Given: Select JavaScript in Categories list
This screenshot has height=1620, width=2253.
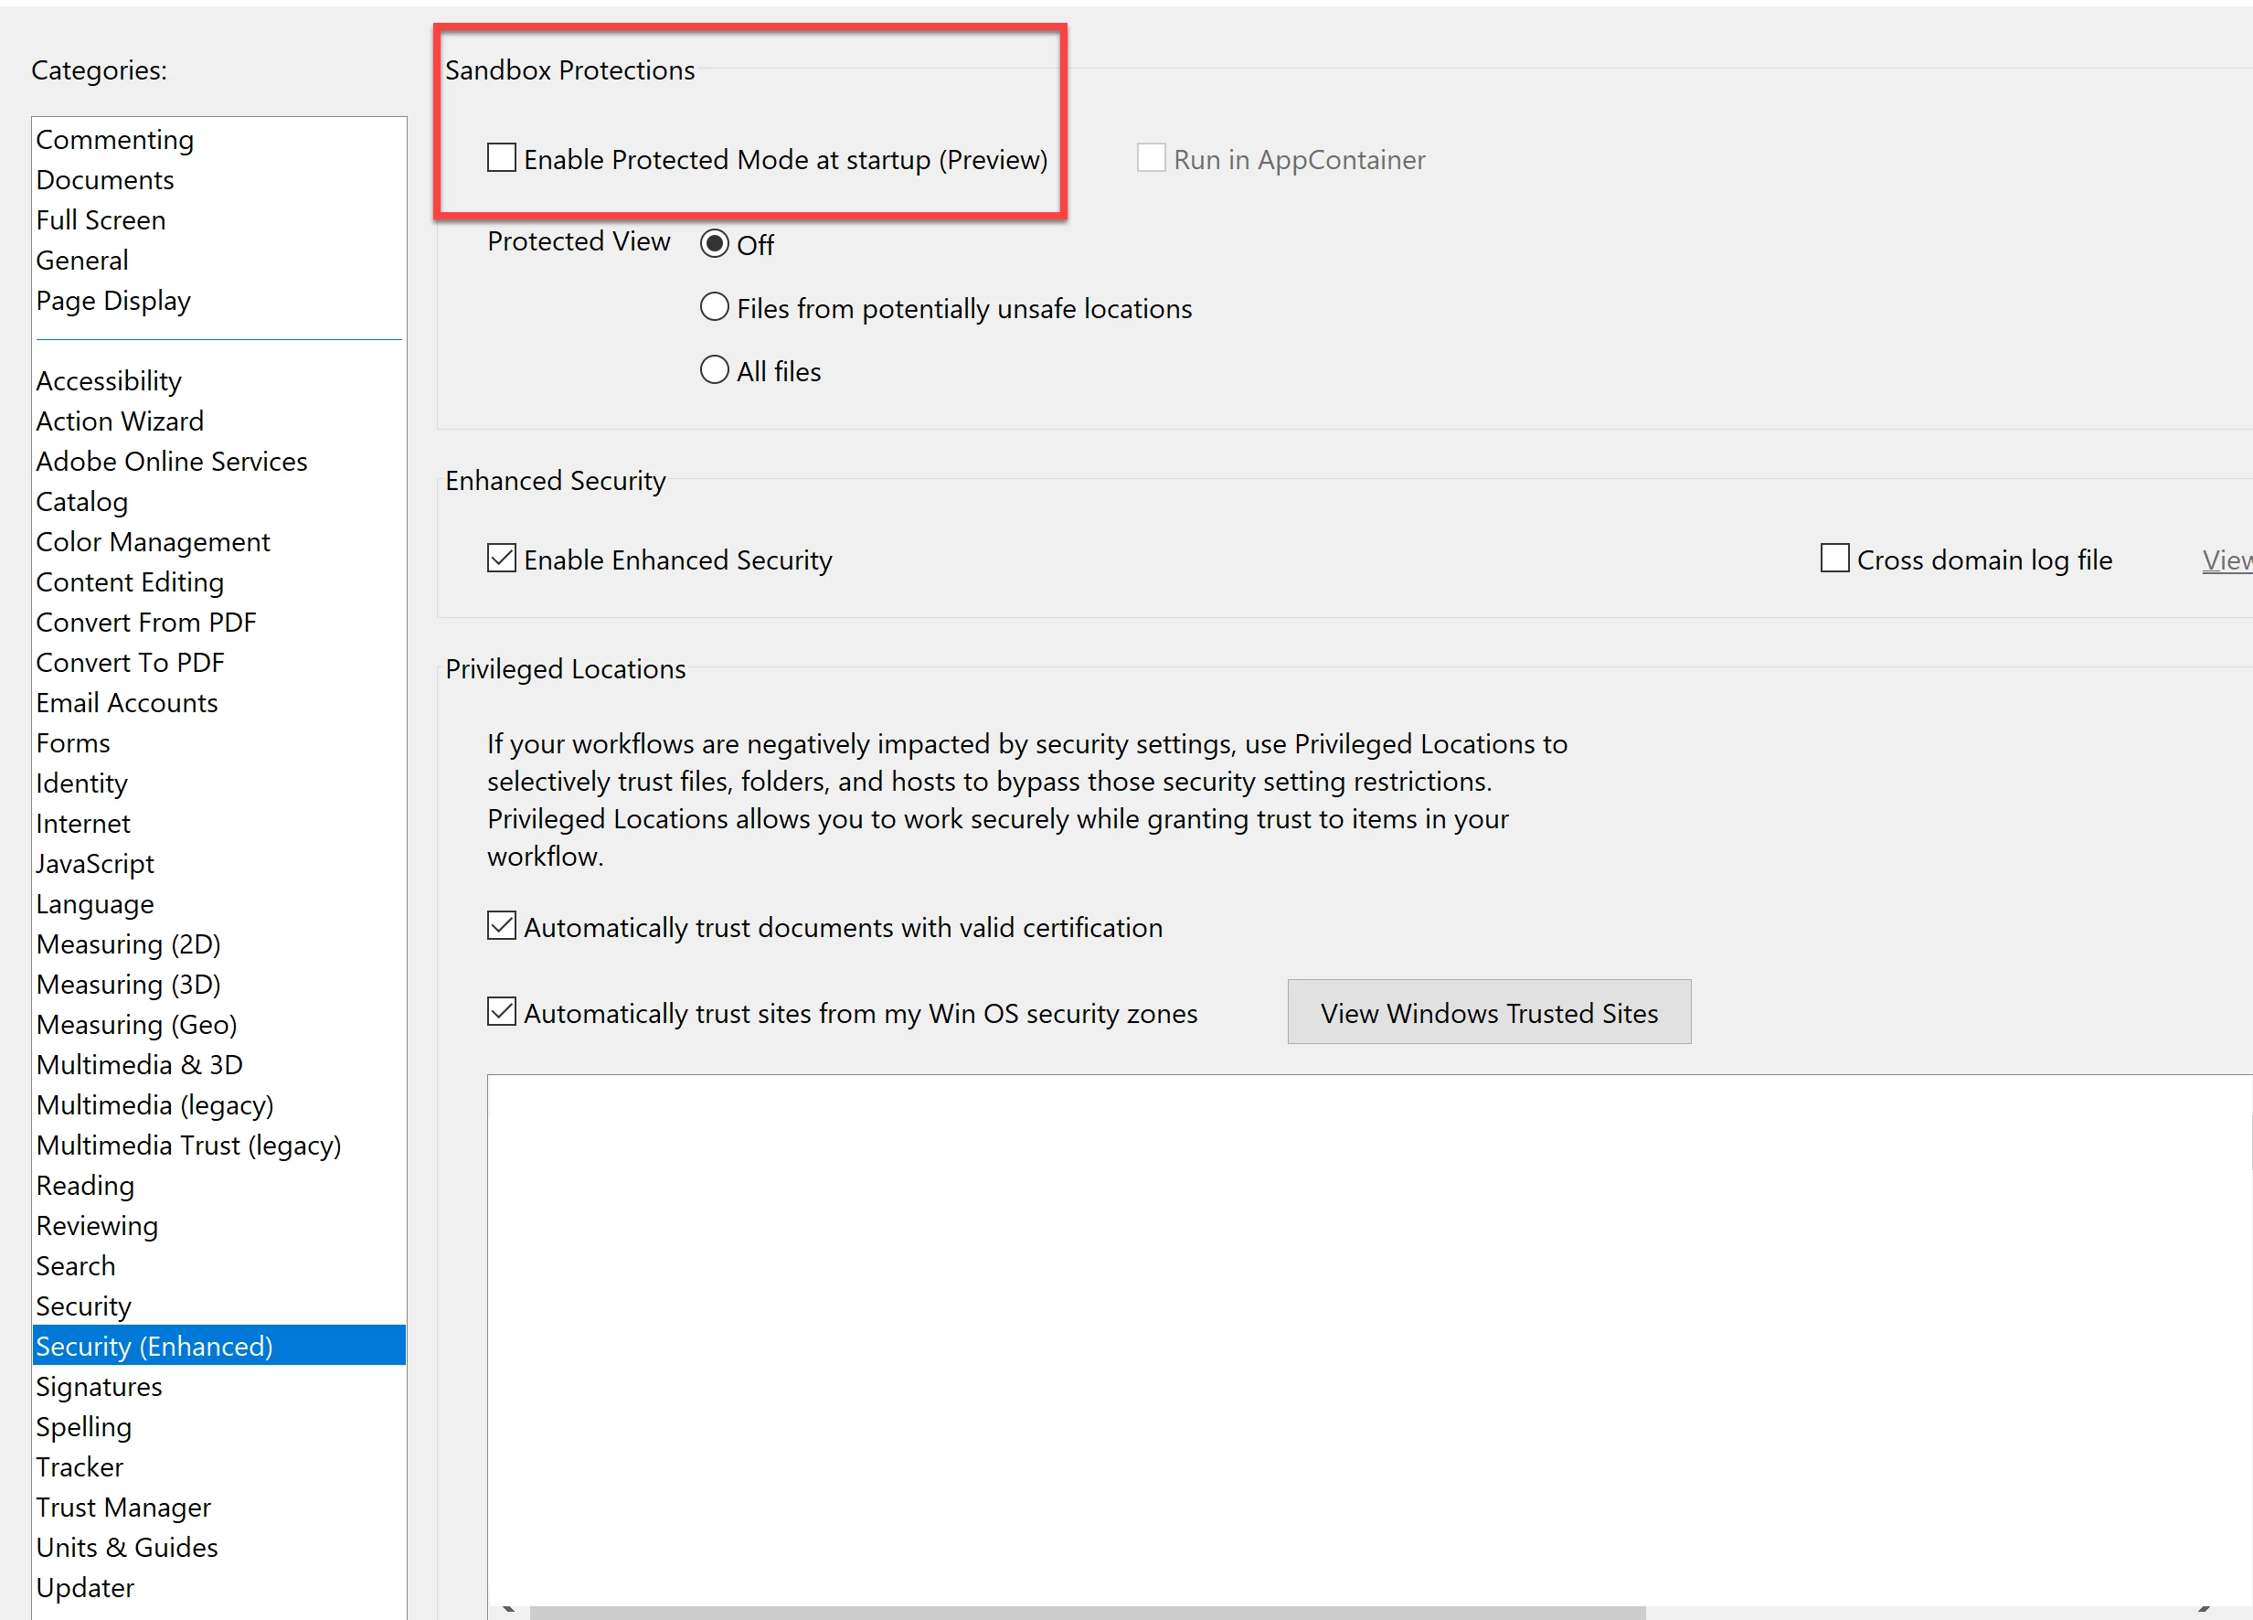Looking at the screenshot, I should (x=95, y=863).
